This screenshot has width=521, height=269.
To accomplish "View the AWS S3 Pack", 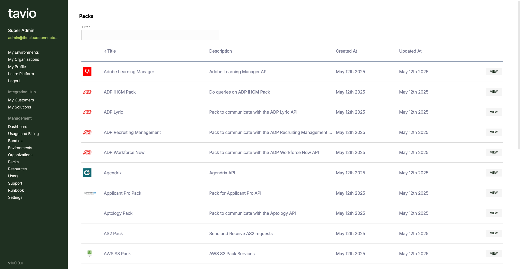I will click(494, 254).
